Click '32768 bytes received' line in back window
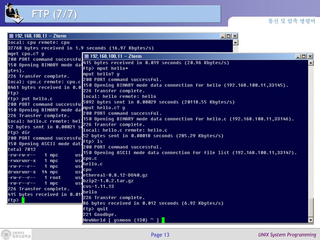This screenshot has width=320, height=240. coord(81,48)
